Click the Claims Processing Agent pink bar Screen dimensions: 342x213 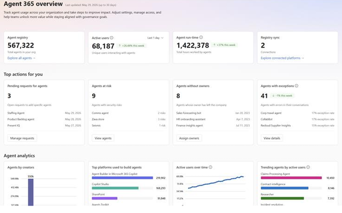tap(291, 178)
